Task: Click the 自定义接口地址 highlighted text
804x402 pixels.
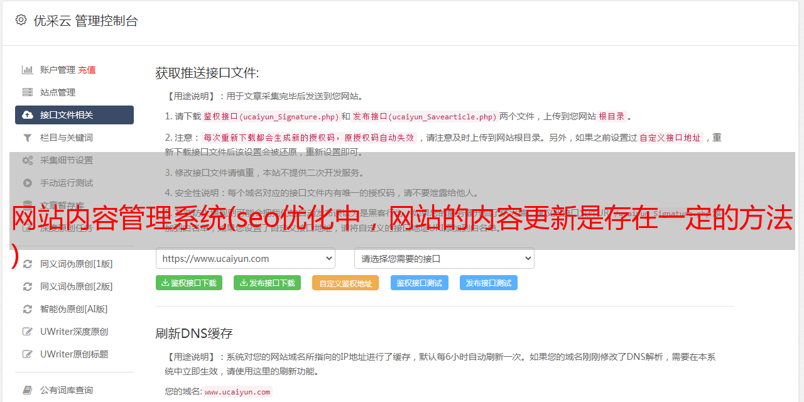Action: coord(670,138)
